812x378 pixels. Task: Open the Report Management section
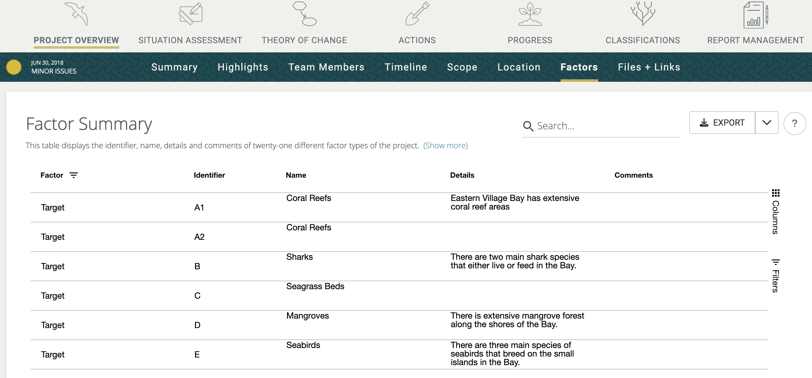click(756, 40)
